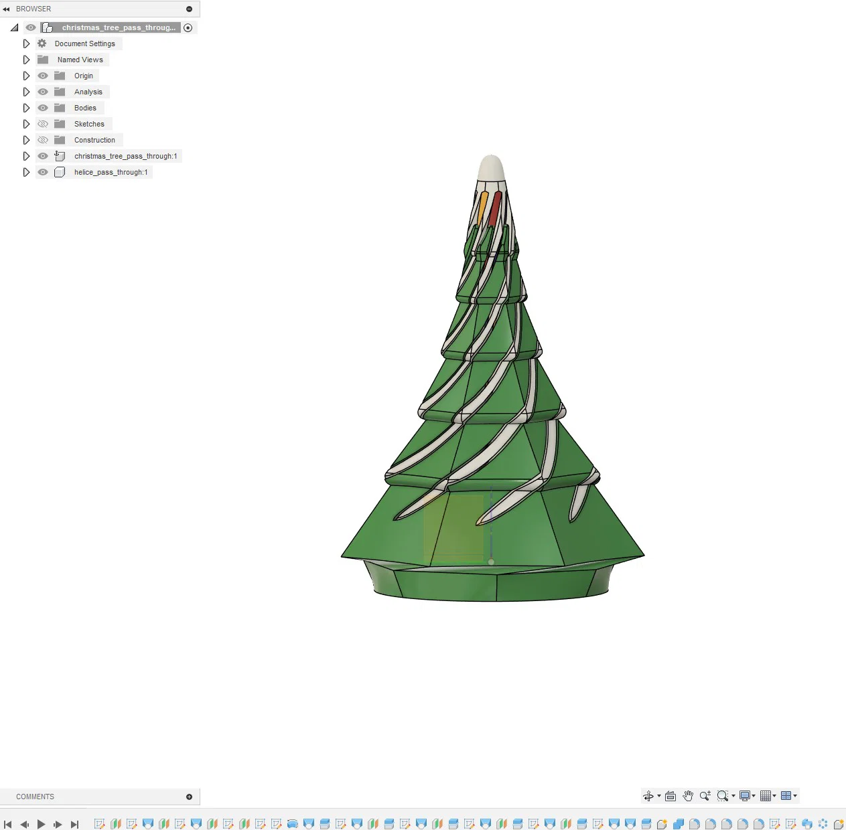
Task: Click the component icon for helice_pass_through:1
Action: tap(60, 172)
